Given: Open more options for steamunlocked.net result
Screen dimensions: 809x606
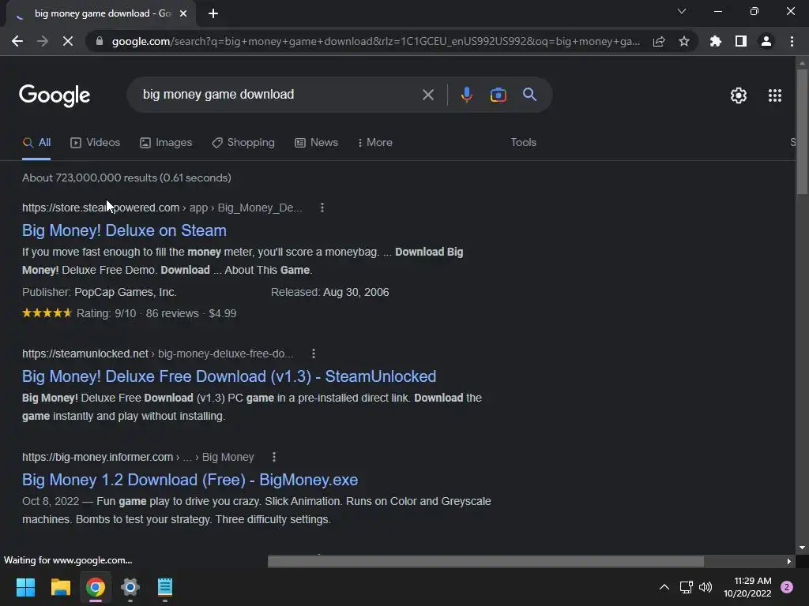Looking at the screenshot, I should click(x=313, y=353).
